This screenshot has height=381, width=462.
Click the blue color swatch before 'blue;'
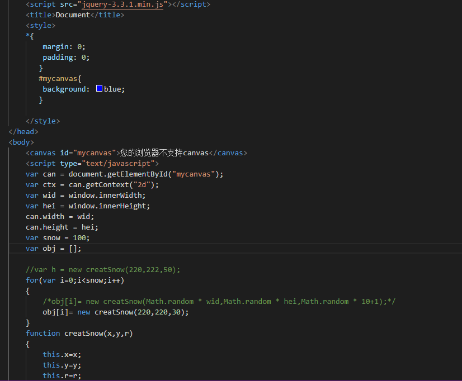(100, 89)
